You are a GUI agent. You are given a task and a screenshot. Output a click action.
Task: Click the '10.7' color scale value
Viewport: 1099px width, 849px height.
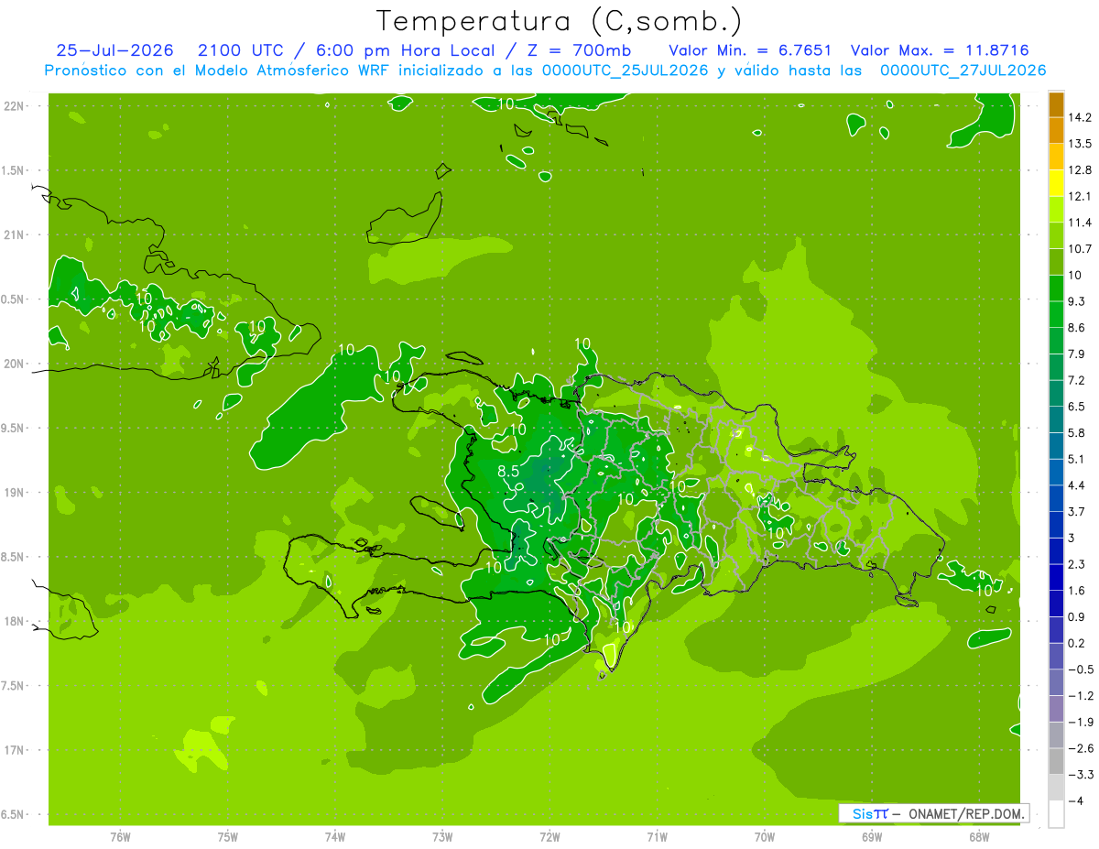click(1080, 249)
